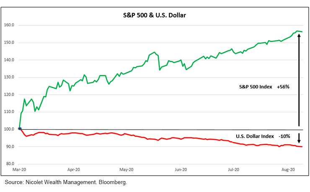Select the Apr-20 x-axis label
The height and width of the screenshot is (192, 310).
click(x=73, y=170)
